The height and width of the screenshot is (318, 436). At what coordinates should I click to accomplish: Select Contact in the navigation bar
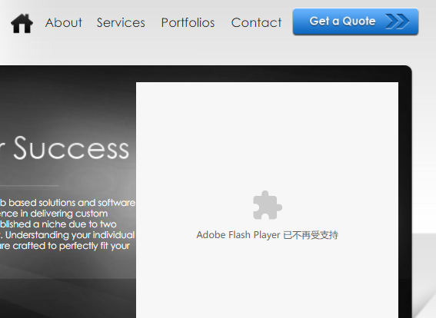click(x=256, y=22)
